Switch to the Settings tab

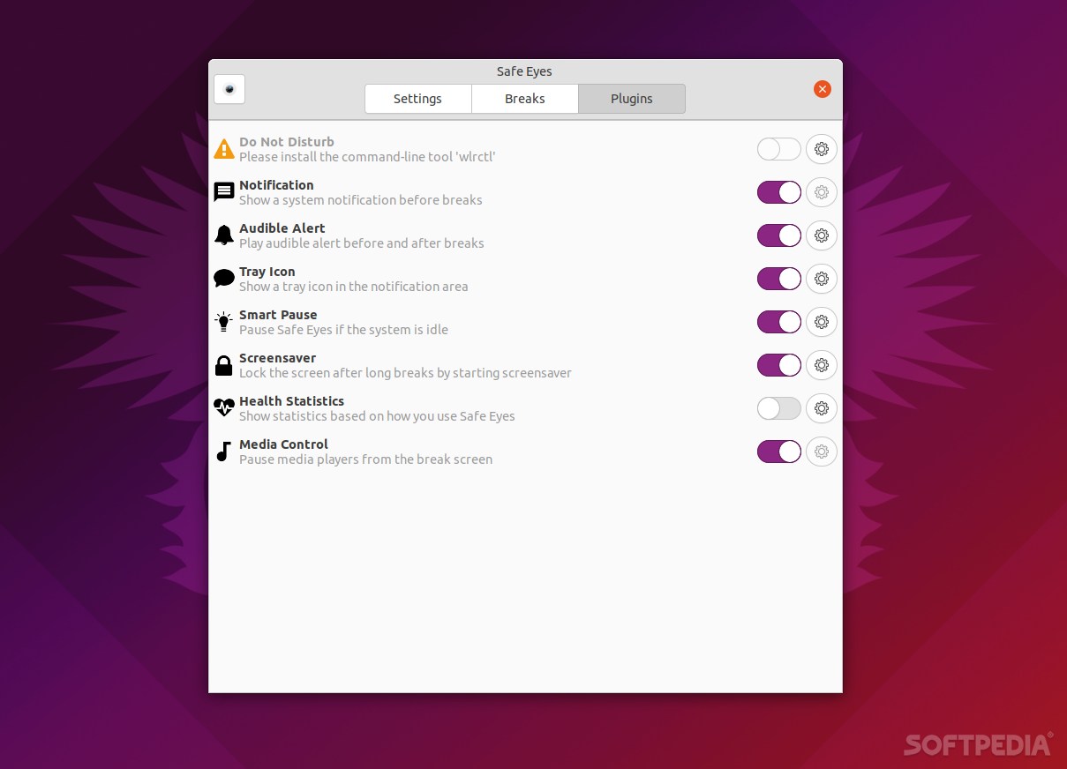point(417,99)
